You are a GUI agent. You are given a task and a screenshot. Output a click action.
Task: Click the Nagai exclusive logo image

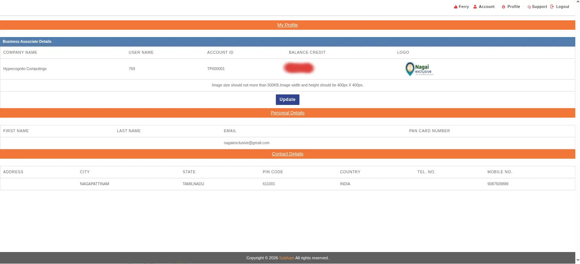419,69
